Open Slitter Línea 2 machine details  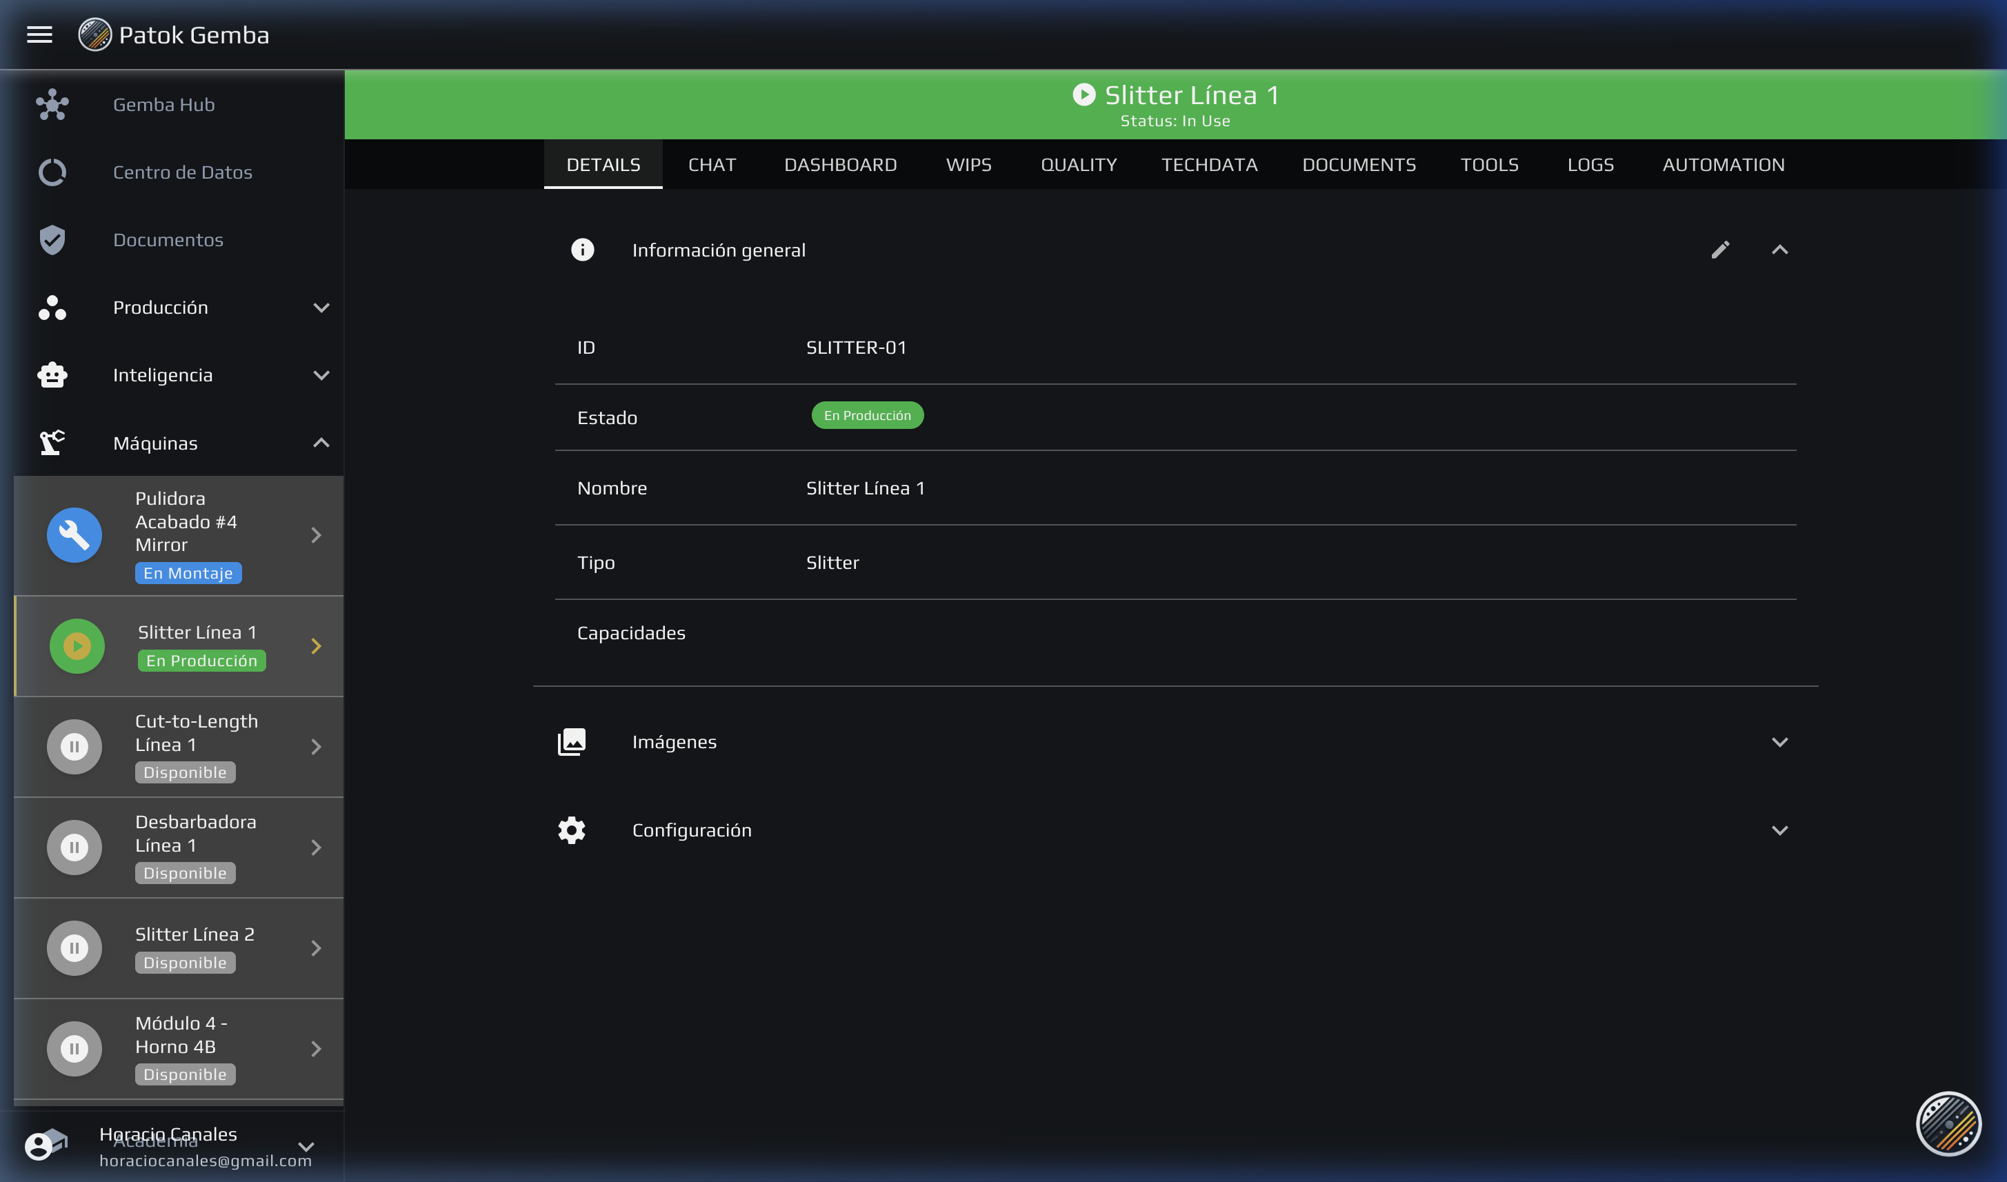(194, 948)
